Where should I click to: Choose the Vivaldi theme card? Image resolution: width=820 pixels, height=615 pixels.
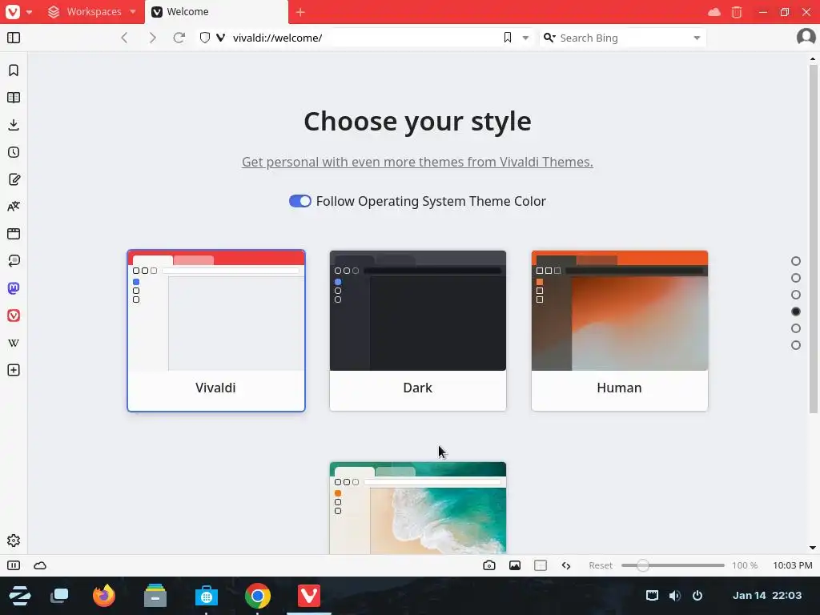216,331
